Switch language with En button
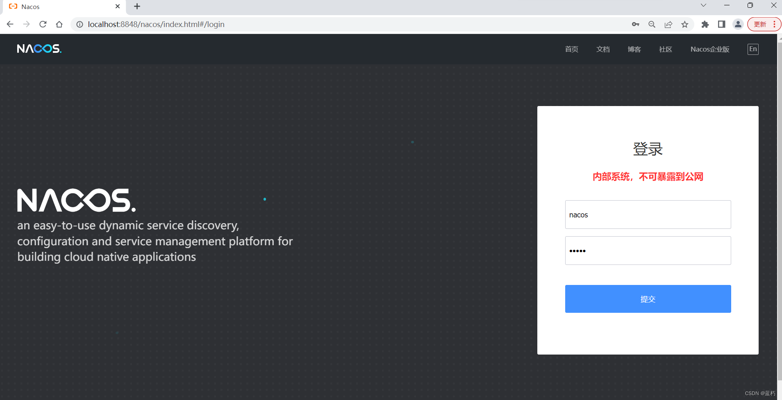This screenshot has height=400, width=782. (753, 49)
